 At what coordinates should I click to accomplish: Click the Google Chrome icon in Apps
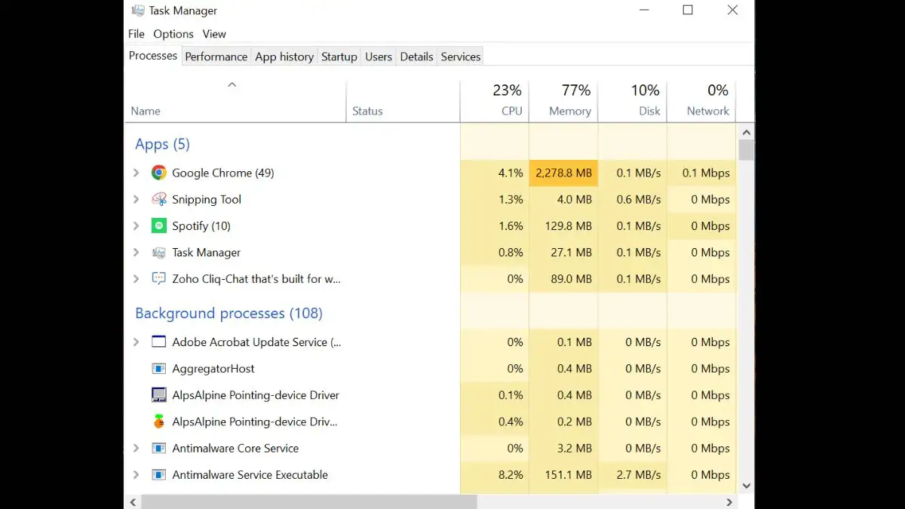[158, 173]
